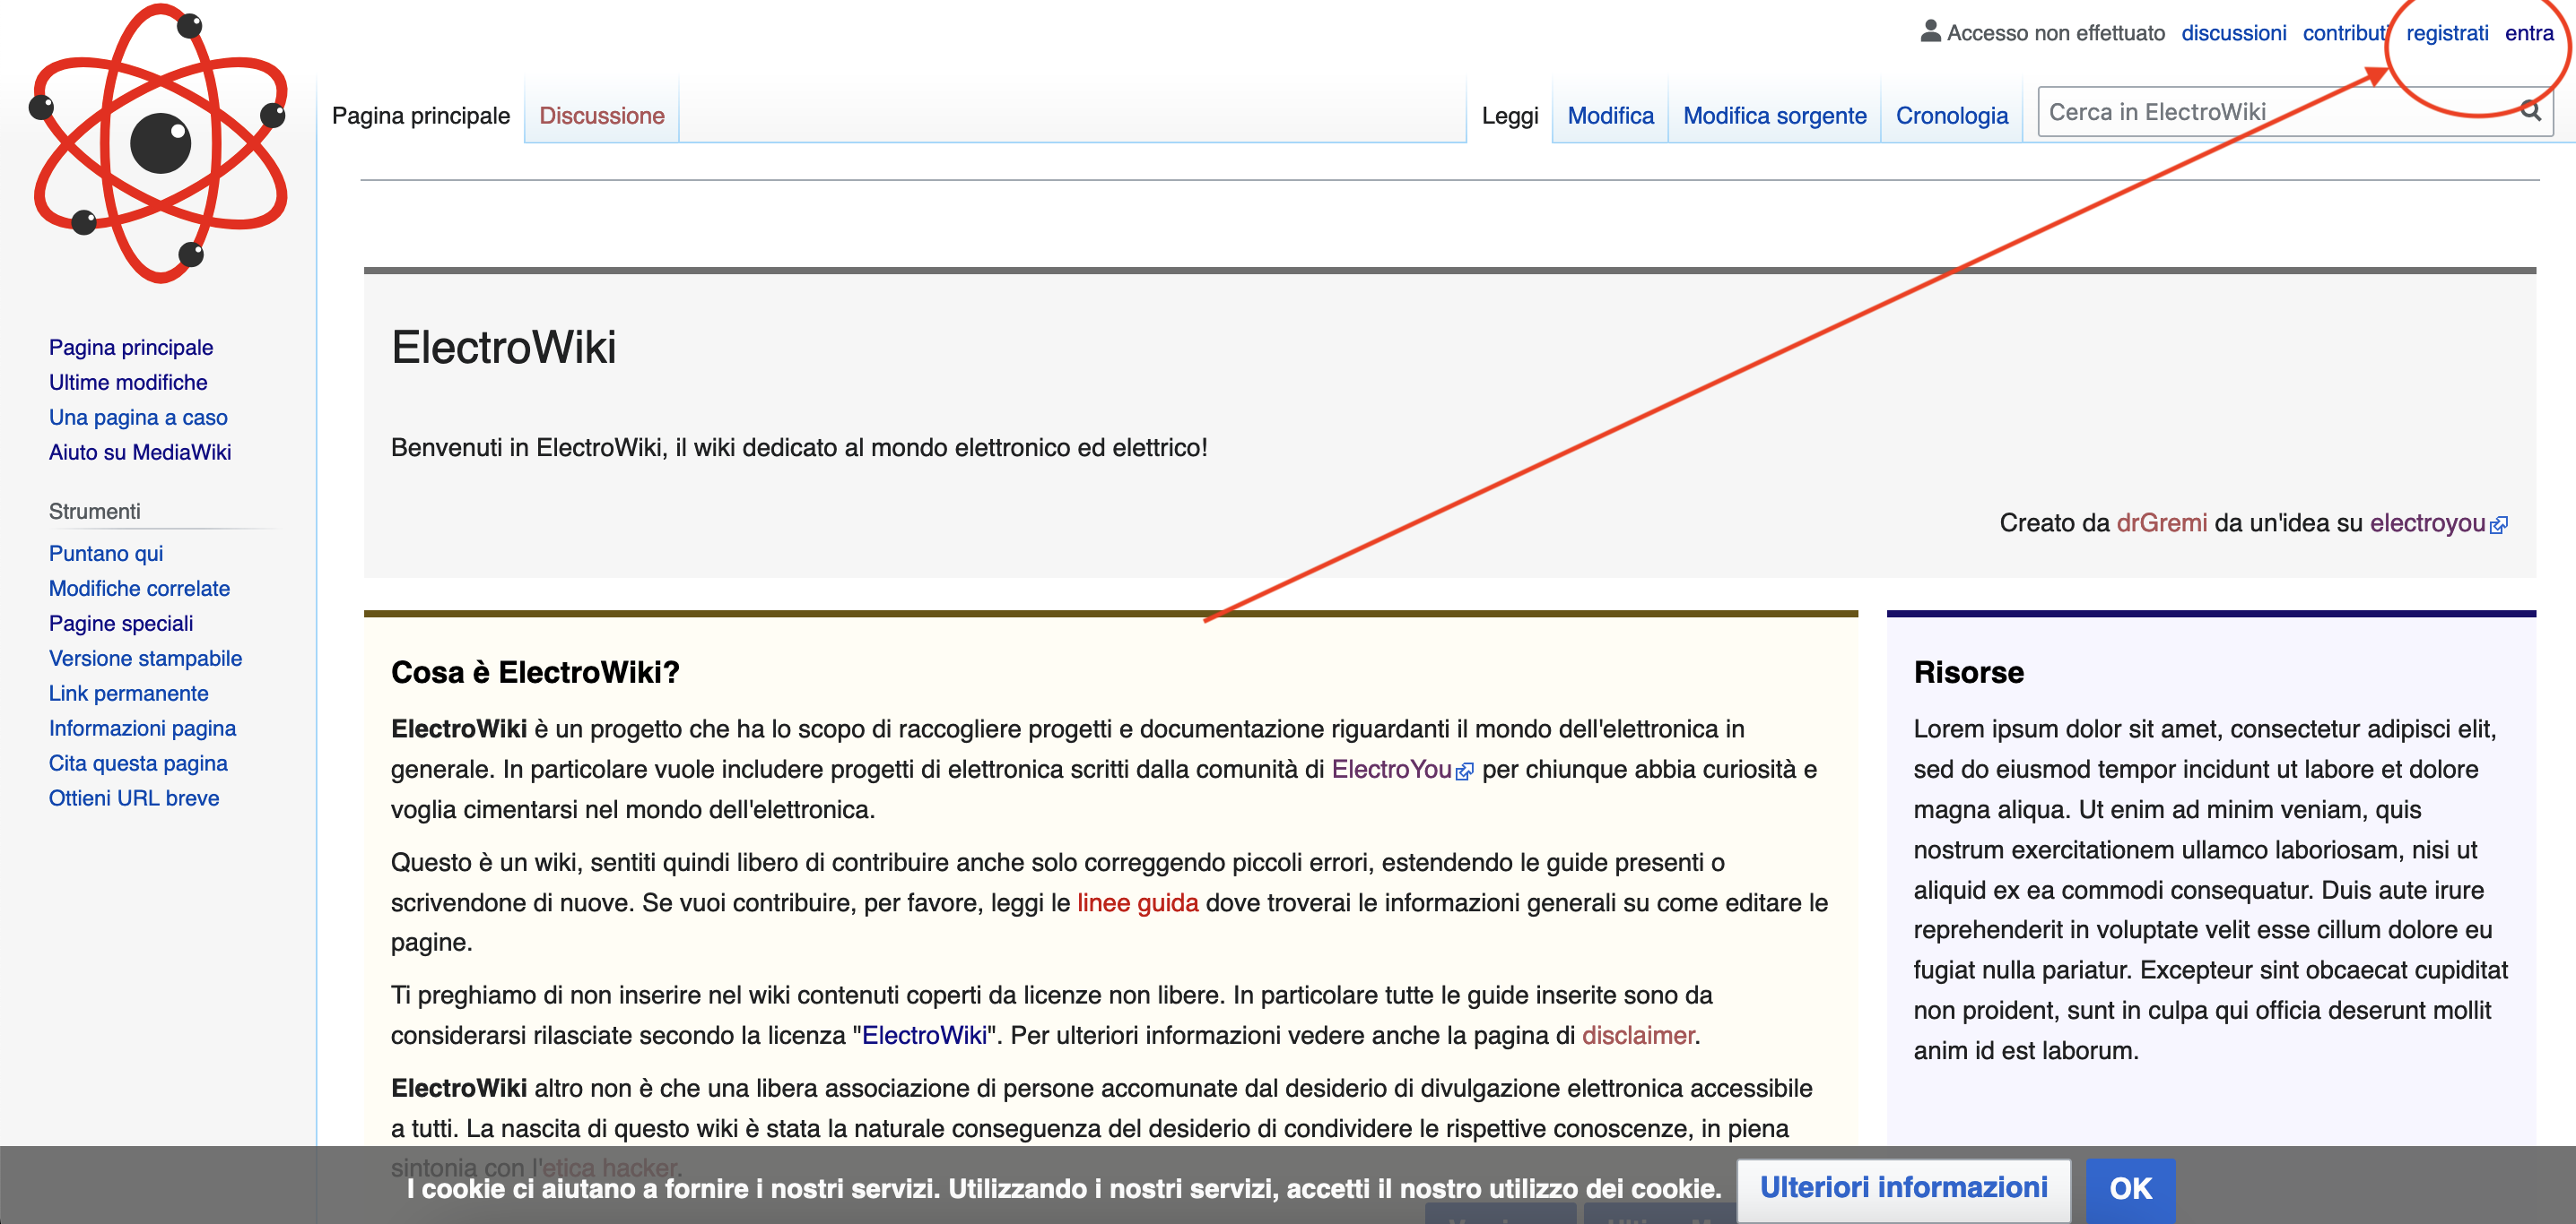Click the Ulteriori informazioni button

(1903, 1187)
